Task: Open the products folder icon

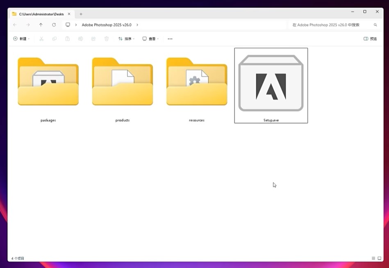Action: (x=123, y=81)
